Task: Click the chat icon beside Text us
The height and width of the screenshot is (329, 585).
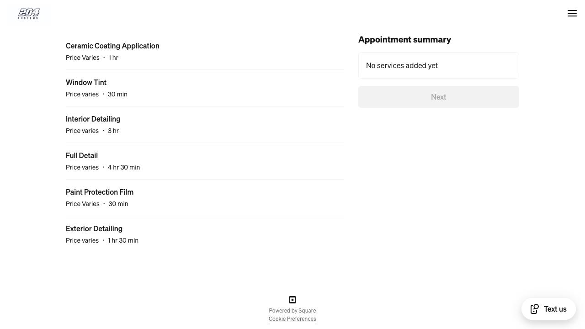Action: 535,309
